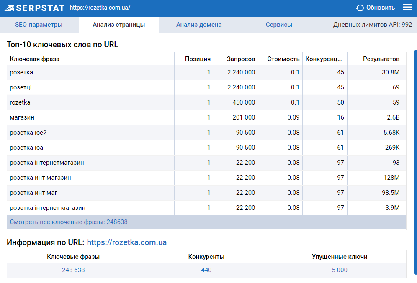Switch to the SEO-параметры tab
417x283 pixels.
(x=39, y=25)
